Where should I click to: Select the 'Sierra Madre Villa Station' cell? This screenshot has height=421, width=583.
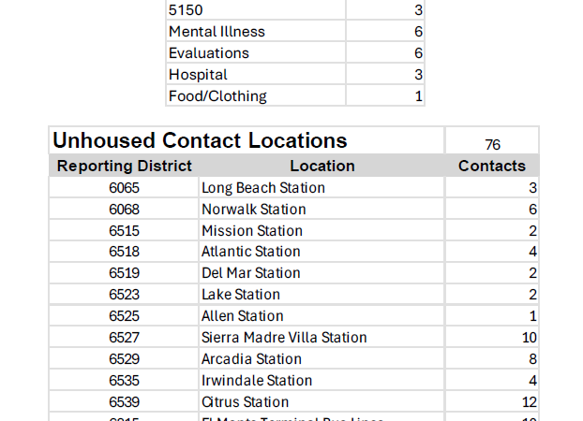284,338
